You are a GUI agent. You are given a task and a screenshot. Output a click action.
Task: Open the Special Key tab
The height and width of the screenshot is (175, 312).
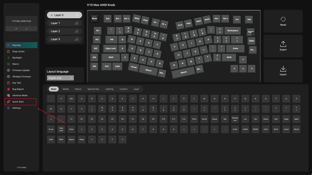93,89
